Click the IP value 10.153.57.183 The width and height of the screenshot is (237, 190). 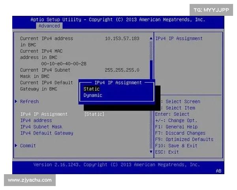122,38
